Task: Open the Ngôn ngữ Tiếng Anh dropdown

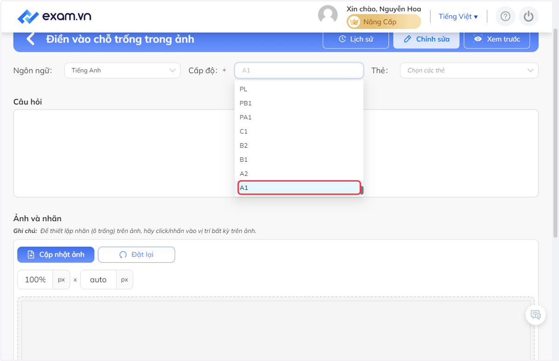Action: coord(122,70)
